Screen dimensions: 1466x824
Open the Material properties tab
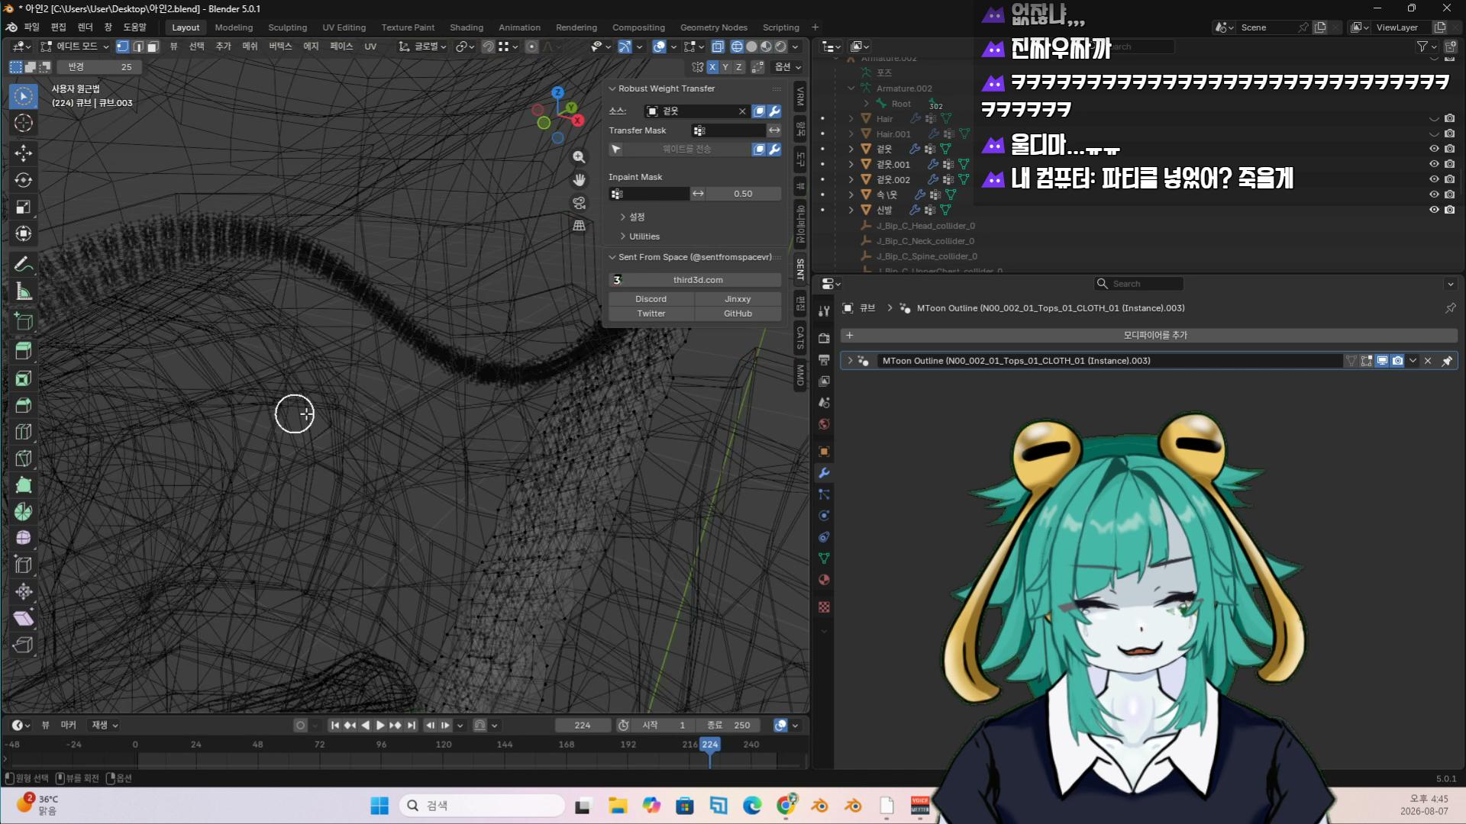[x=824, y=580]
